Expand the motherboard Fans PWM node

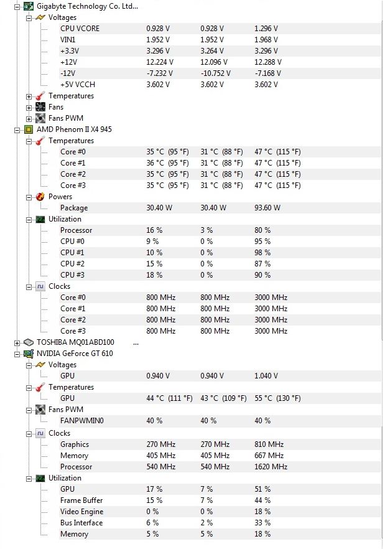(x=29, y=119)
